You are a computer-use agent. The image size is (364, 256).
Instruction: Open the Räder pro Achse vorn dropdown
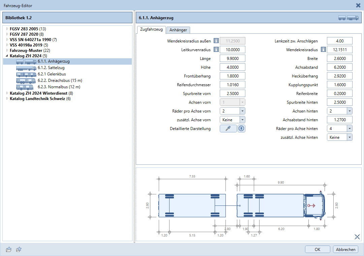click(242, 111)
